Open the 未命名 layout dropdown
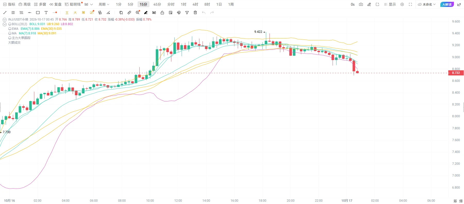Screen dimensions: 464x204 427,4
